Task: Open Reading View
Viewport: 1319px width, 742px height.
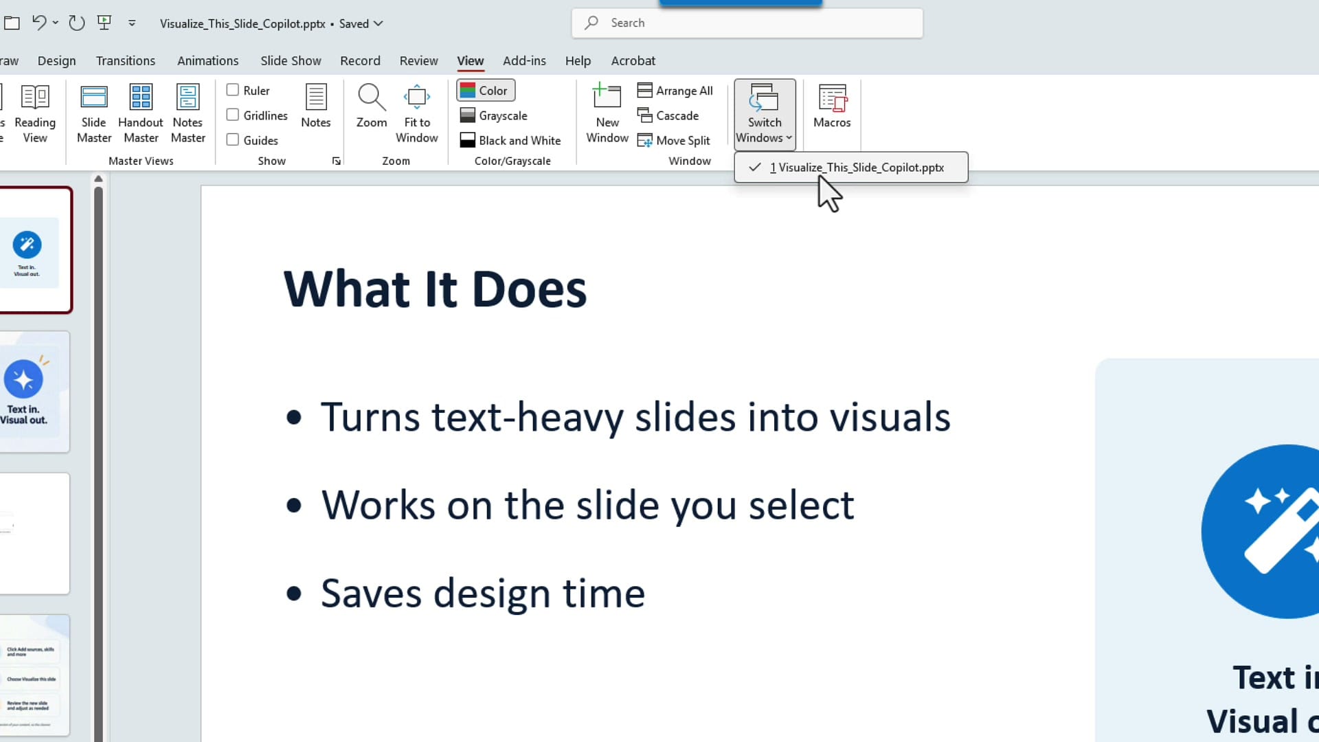Action: [x=35, y=113]
